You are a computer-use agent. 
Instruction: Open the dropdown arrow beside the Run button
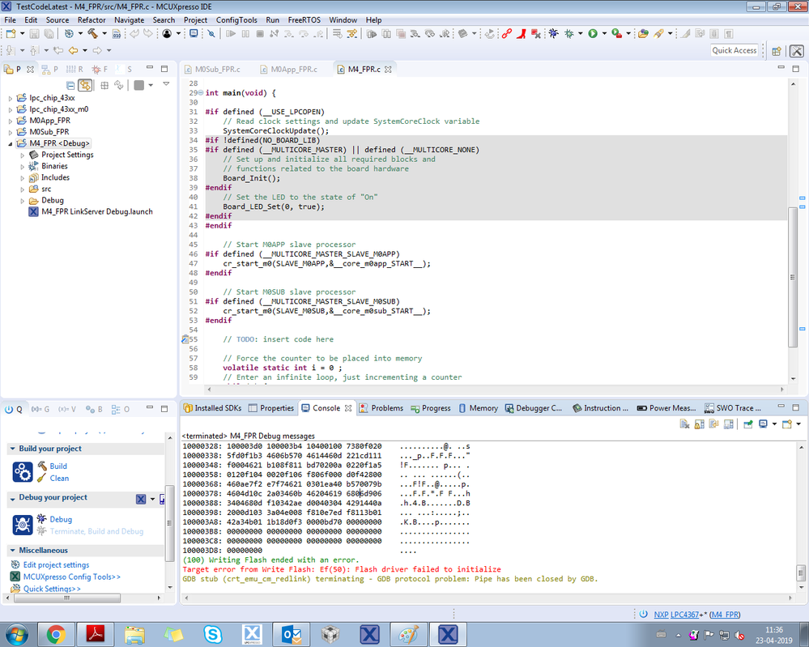coord(603,34)
